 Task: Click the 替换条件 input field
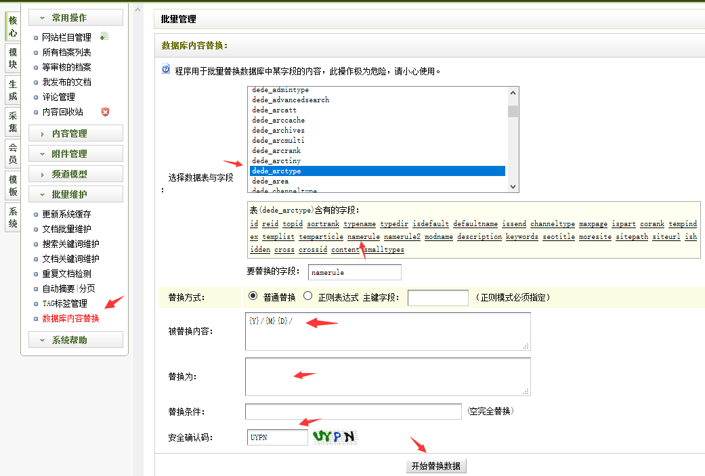[x=353, y=412]
